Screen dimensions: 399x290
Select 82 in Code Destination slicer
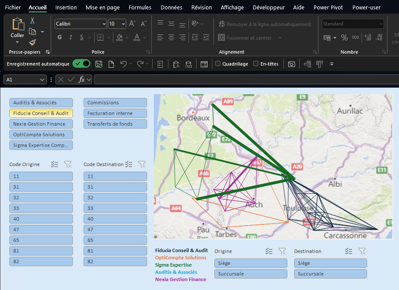pos(115,261)
